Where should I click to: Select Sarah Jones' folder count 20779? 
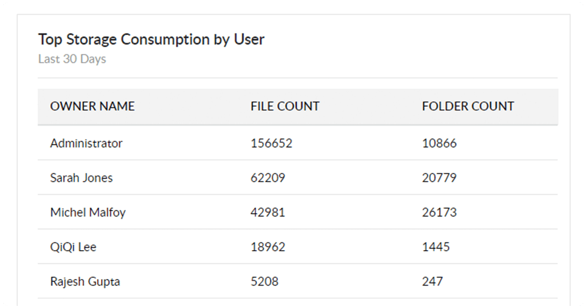(439, 178)
